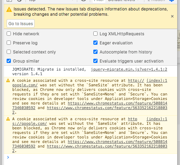
Task: Open (index):1 link of second cookie warning
Action: click(x=157, y=119)
